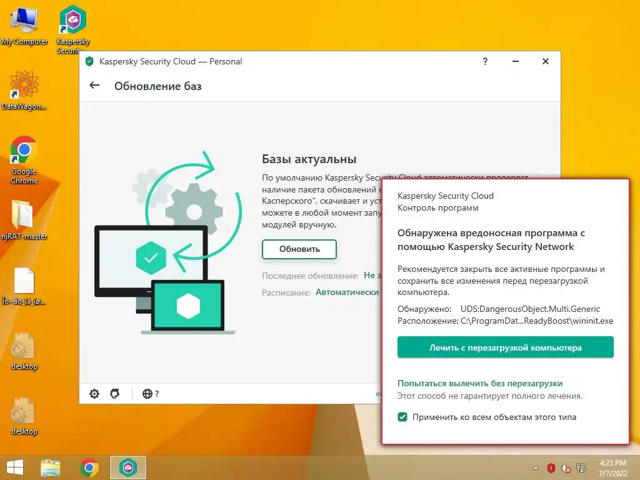Viewport: 640px width, 480px height.
Task: Click Попытаться вылечить без перезагрузки link
Action: point(480,383)
